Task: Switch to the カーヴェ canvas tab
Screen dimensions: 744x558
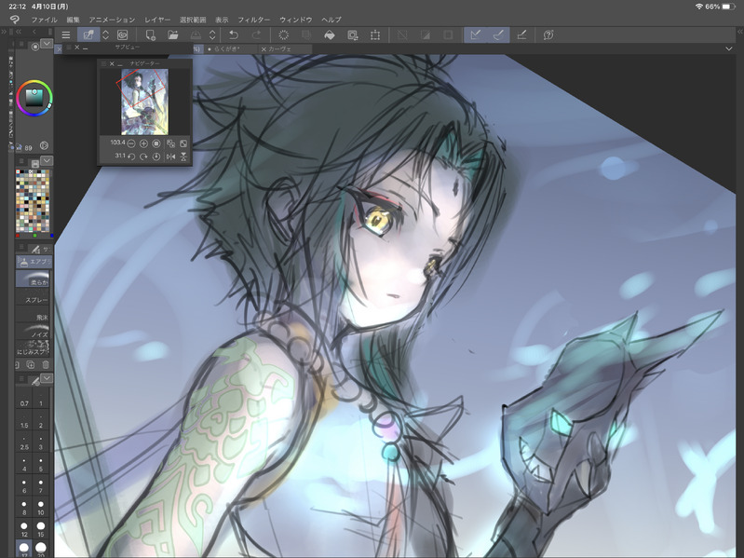Action: click(285, 48)
